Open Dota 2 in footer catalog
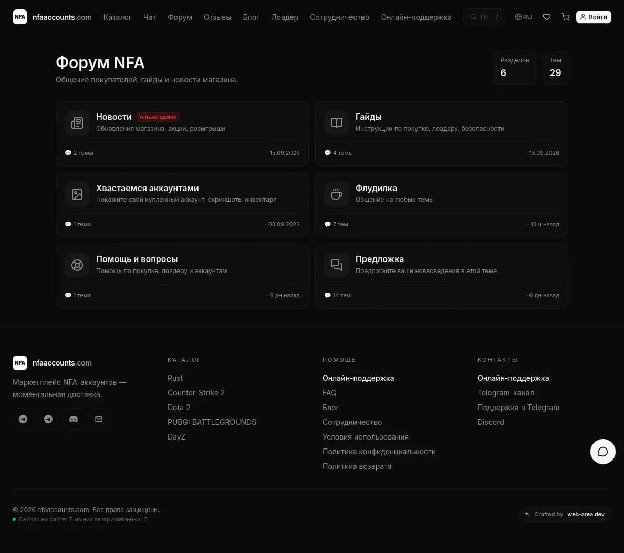The height and width of the screenshot is (553, 624). 179,408
